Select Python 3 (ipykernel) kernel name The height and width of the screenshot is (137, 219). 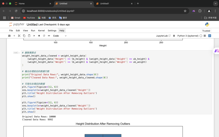coord(188,36)
